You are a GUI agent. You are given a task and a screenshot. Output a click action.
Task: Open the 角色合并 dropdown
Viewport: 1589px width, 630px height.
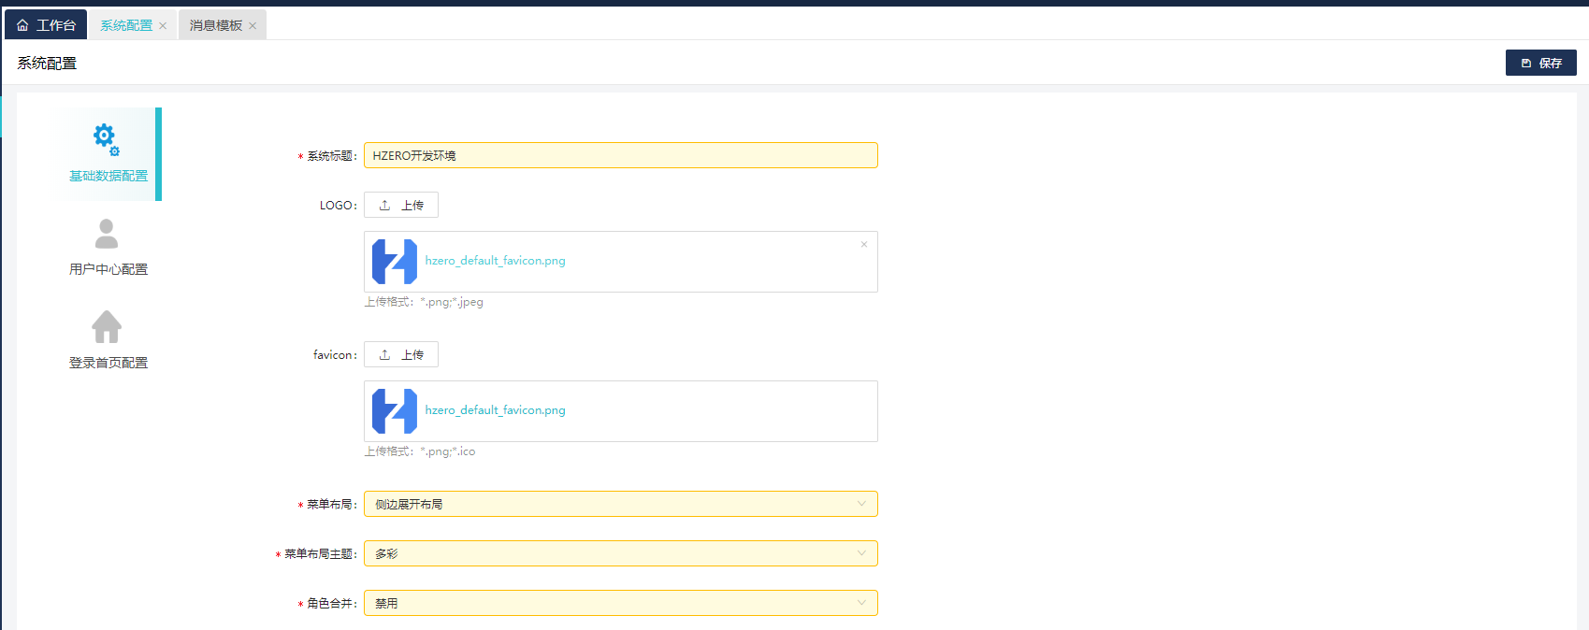620,603
